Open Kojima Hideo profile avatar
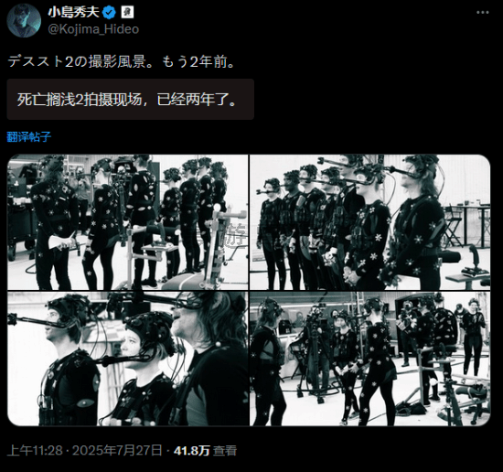The width and height of the screenshot is (503, 472). click(x=24, y=20)
